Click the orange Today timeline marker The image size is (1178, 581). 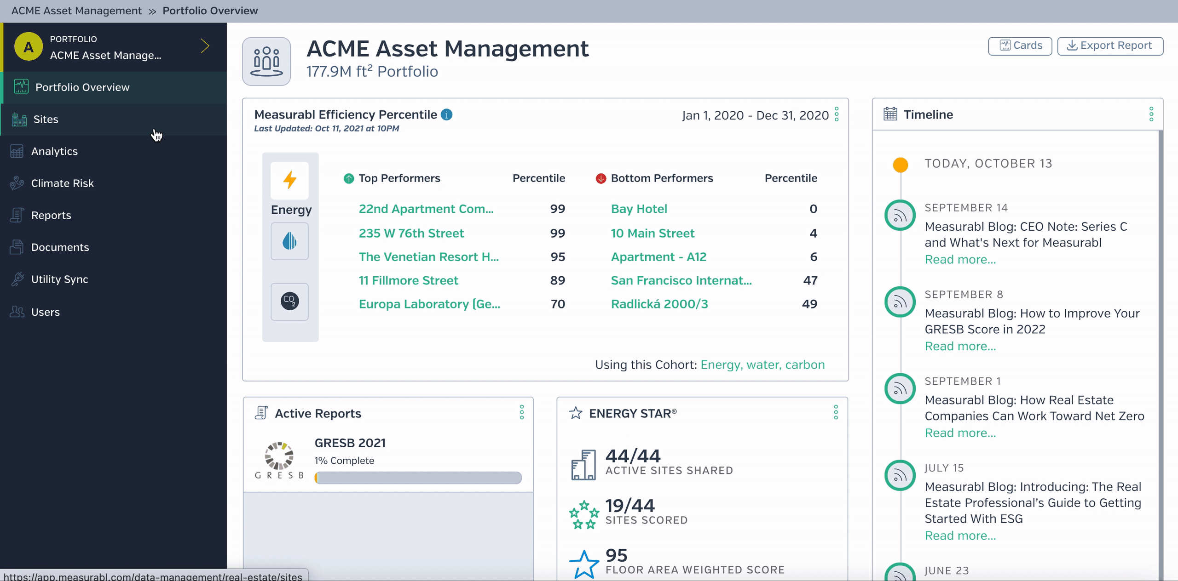[900, 165]
